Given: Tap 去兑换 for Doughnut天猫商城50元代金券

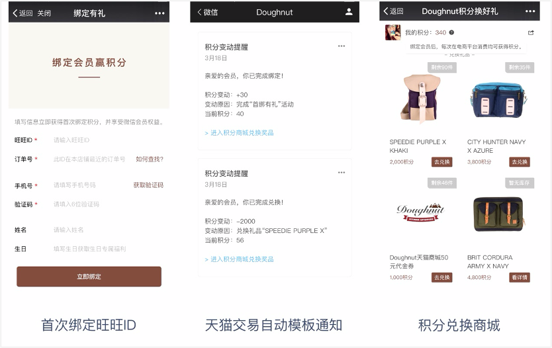Looking at the screenshot, I should [x=442, y=277].
